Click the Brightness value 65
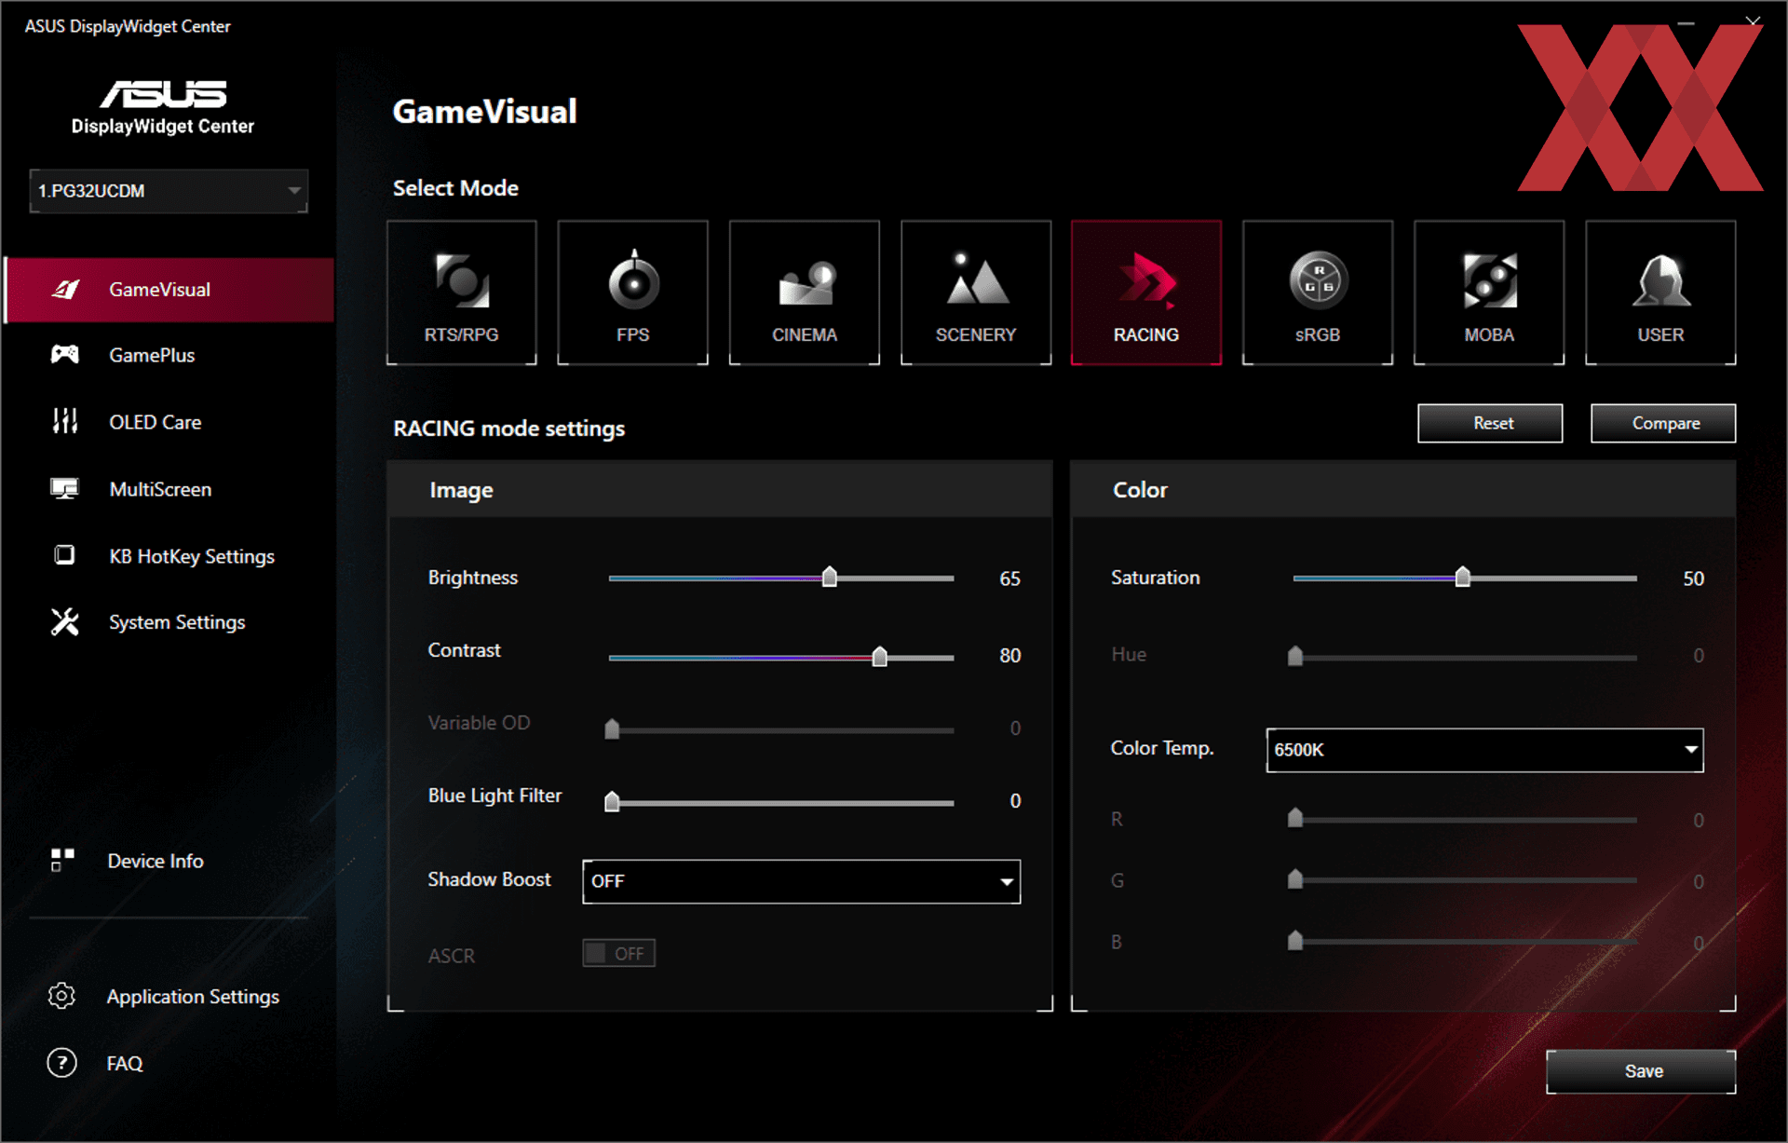The height and width of the screenshot is (1143, 1788). pos(1010,578)
